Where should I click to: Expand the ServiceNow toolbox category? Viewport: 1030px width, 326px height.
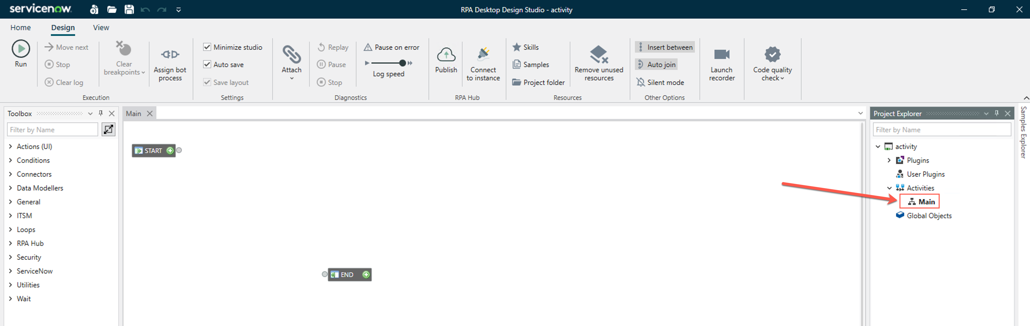click(x=10, y=271)
